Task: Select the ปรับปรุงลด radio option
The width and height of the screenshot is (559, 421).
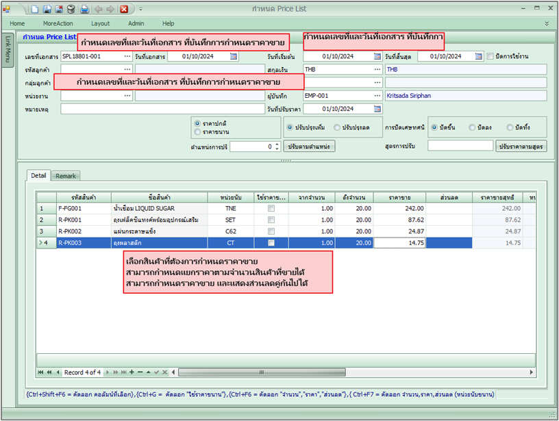Action: click(336, 127)
